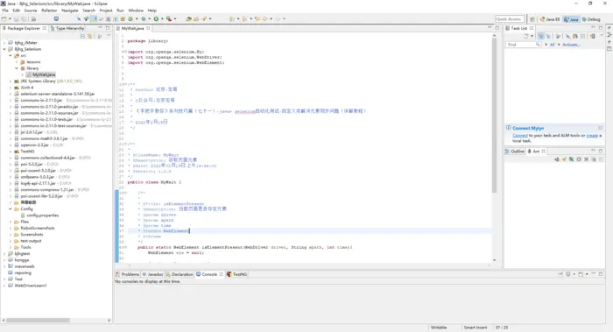
Task: Click the Open Perspective icon
Action: click(x=532, y=19)
